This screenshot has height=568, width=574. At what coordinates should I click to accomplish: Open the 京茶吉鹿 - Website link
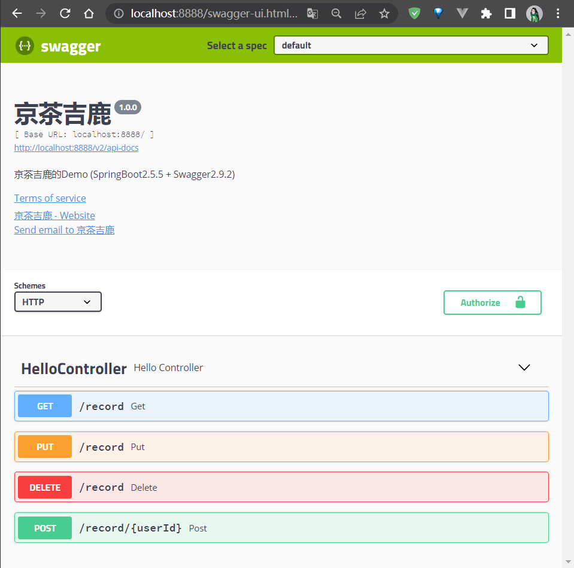pos(54,215)
